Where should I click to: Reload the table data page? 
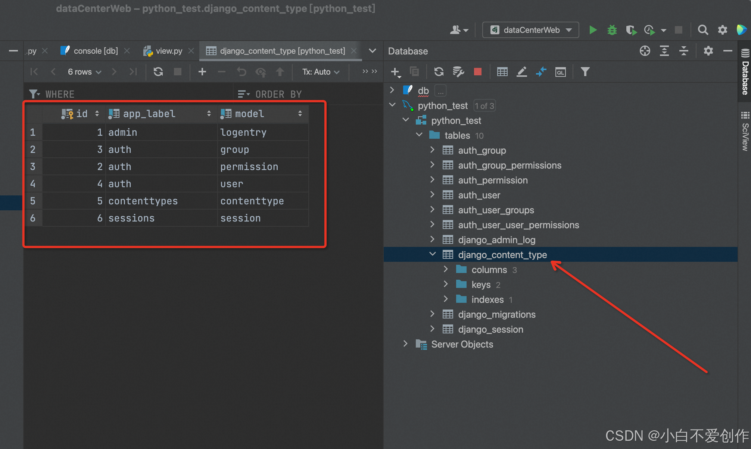158,72
